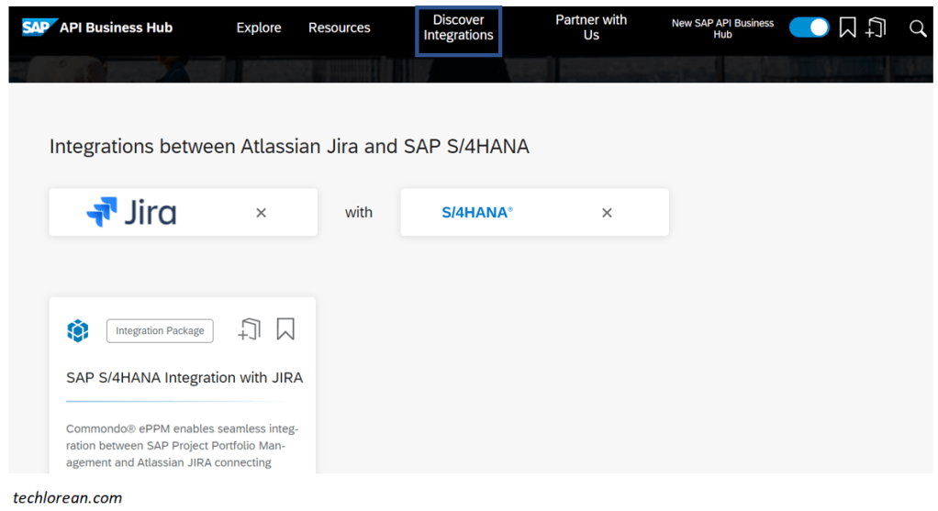Click the Integration Package tag on the card
This screenshot has height=511, width=938.
[160, 330]
